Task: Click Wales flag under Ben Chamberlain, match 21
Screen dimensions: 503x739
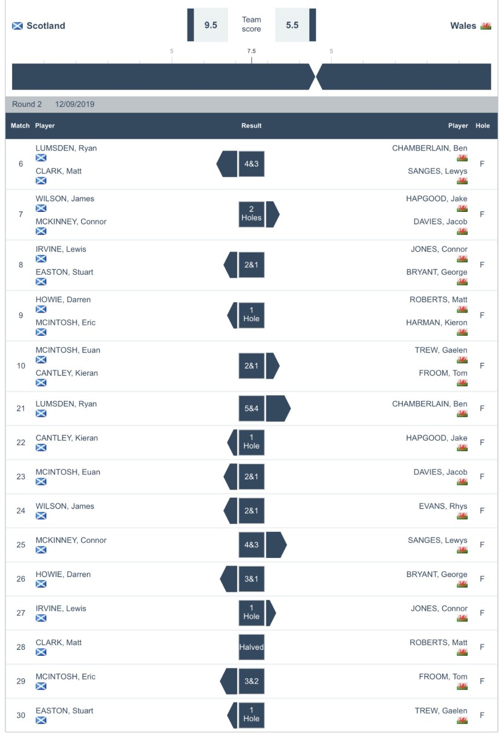Action: 462,413
